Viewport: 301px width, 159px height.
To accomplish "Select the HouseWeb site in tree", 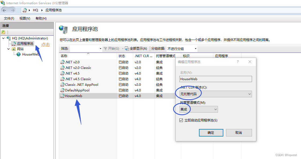I will 31,54.
